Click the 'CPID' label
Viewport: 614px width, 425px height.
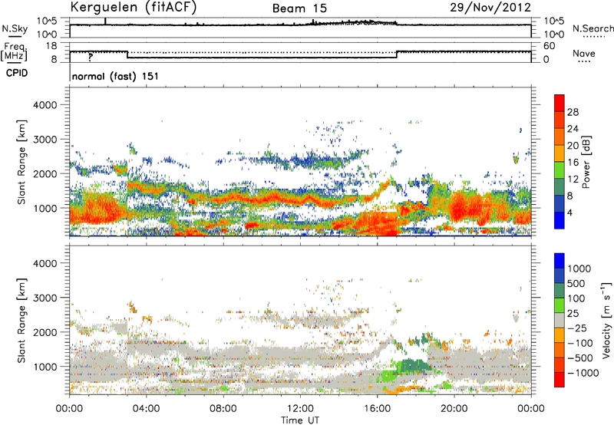click(17, 73)
